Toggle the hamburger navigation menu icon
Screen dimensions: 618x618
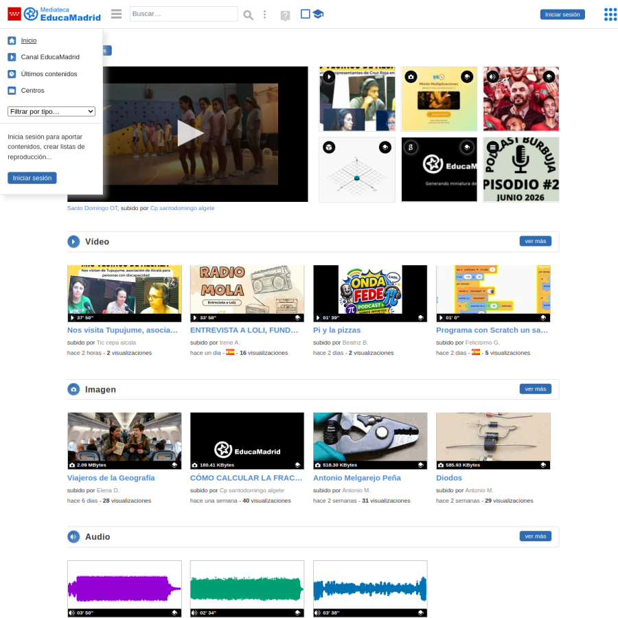[x=116, y=14]
